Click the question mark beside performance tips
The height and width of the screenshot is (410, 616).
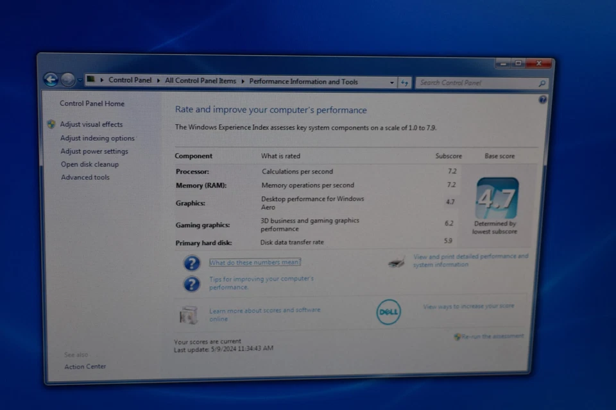click(x=191, y=283)
